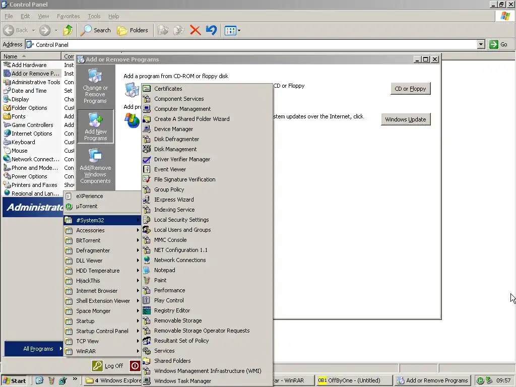Click the blue Undo toolbar icon

click(211, 30)
